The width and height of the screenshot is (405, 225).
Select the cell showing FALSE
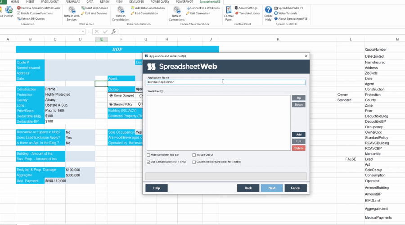click(351, 159)
